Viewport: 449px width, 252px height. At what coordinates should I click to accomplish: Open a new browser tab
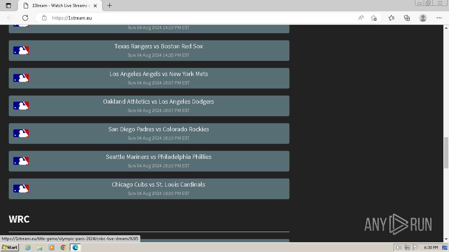(109, 6)
